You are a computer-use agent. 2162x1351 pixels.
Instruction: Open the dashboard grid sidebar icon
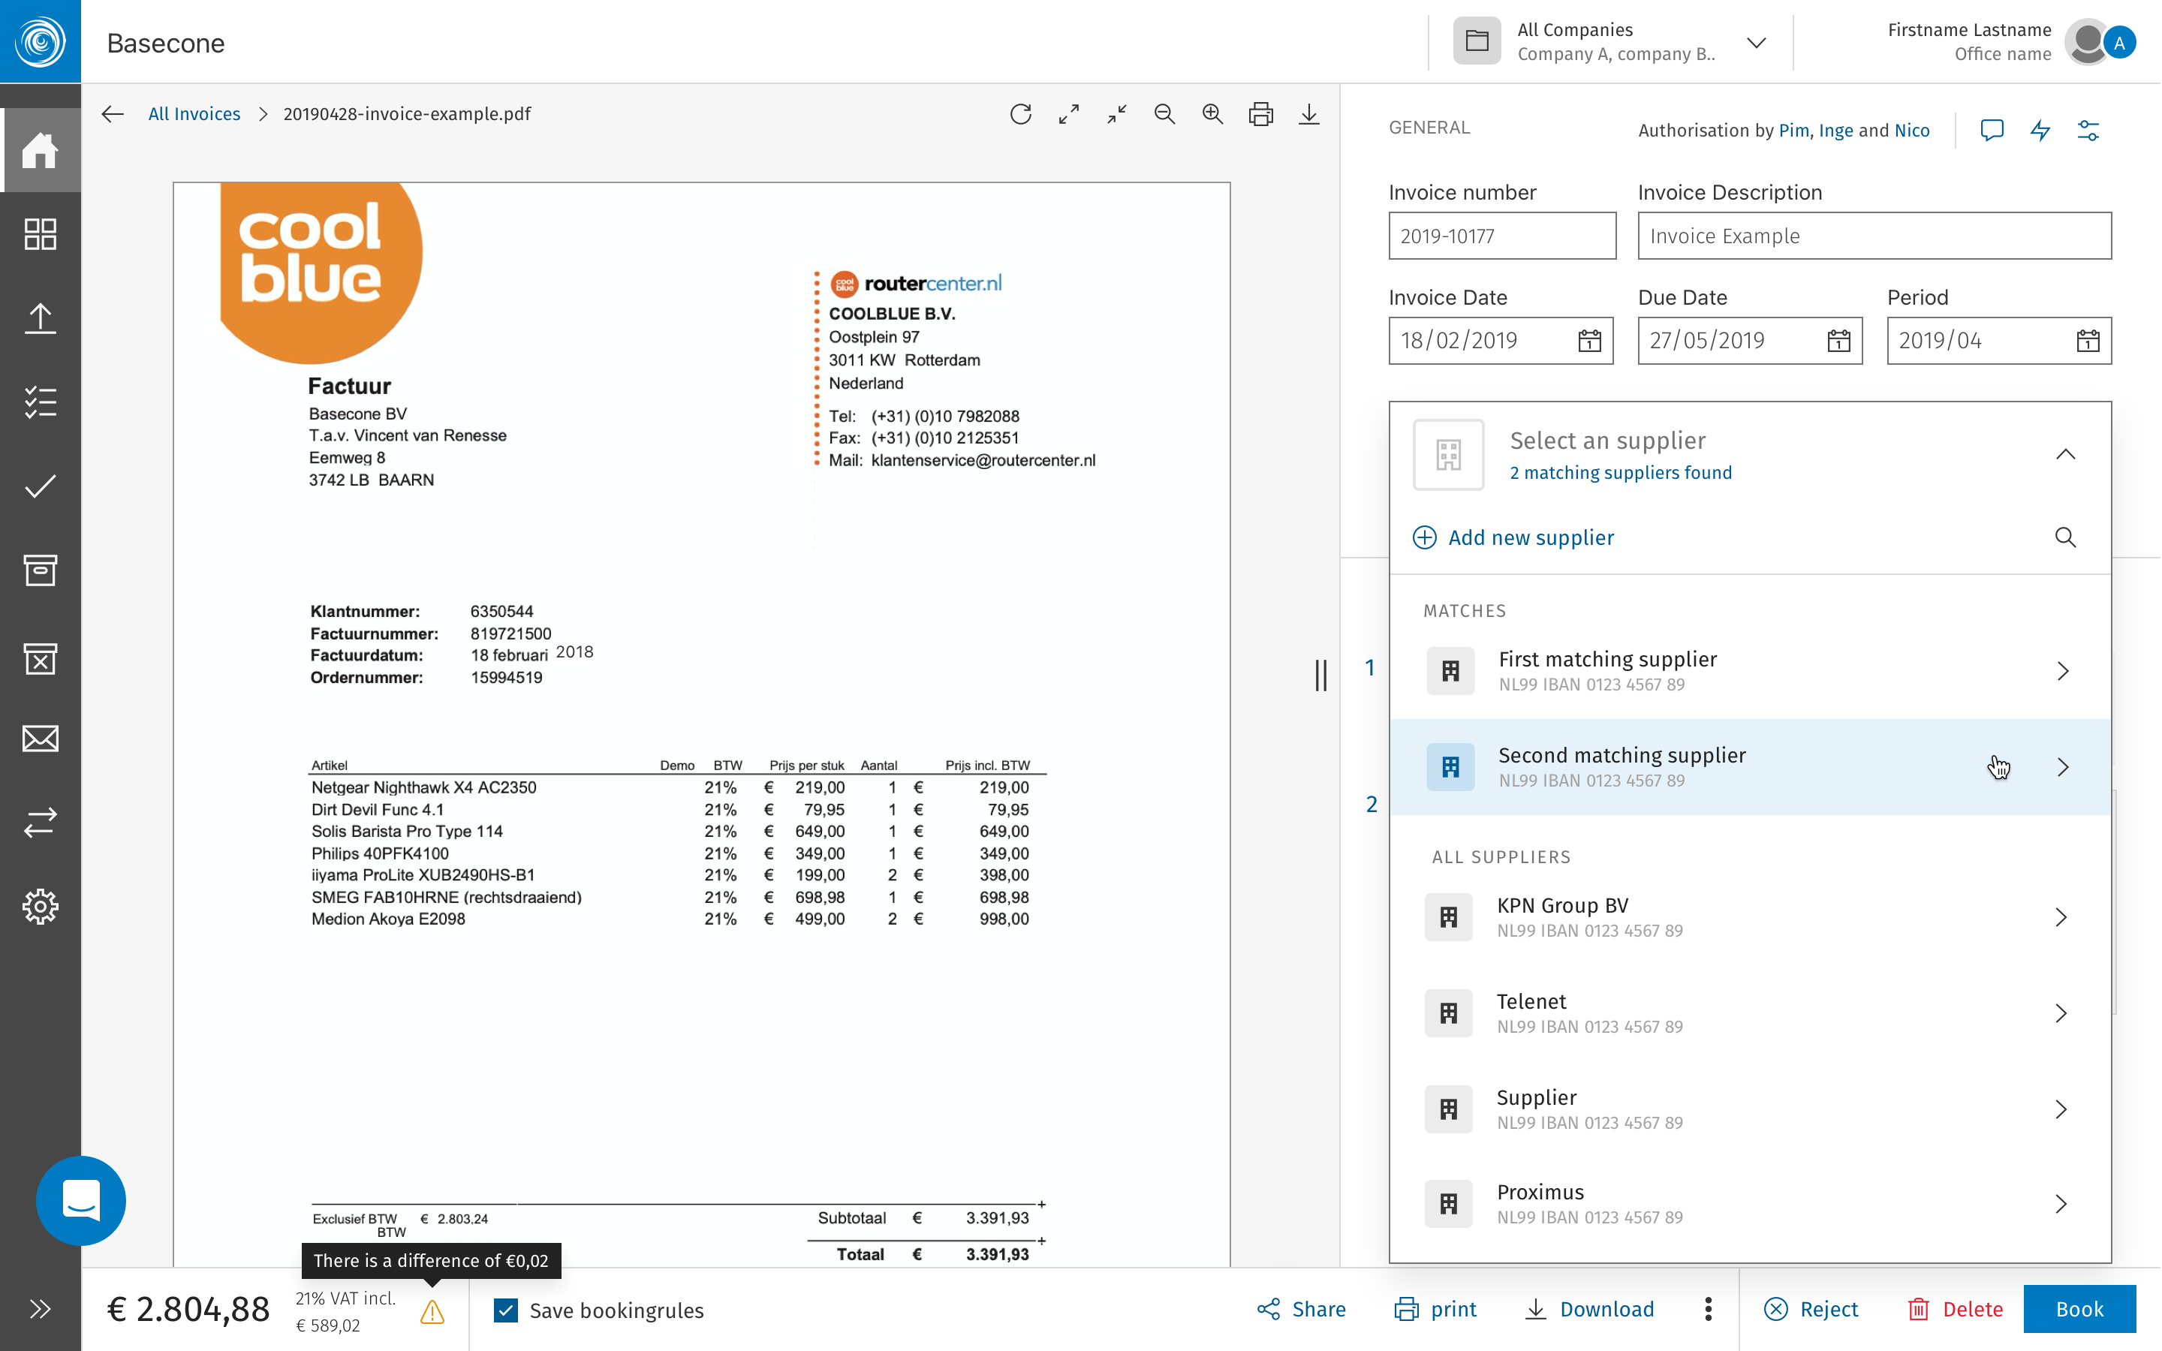point(41,234)
